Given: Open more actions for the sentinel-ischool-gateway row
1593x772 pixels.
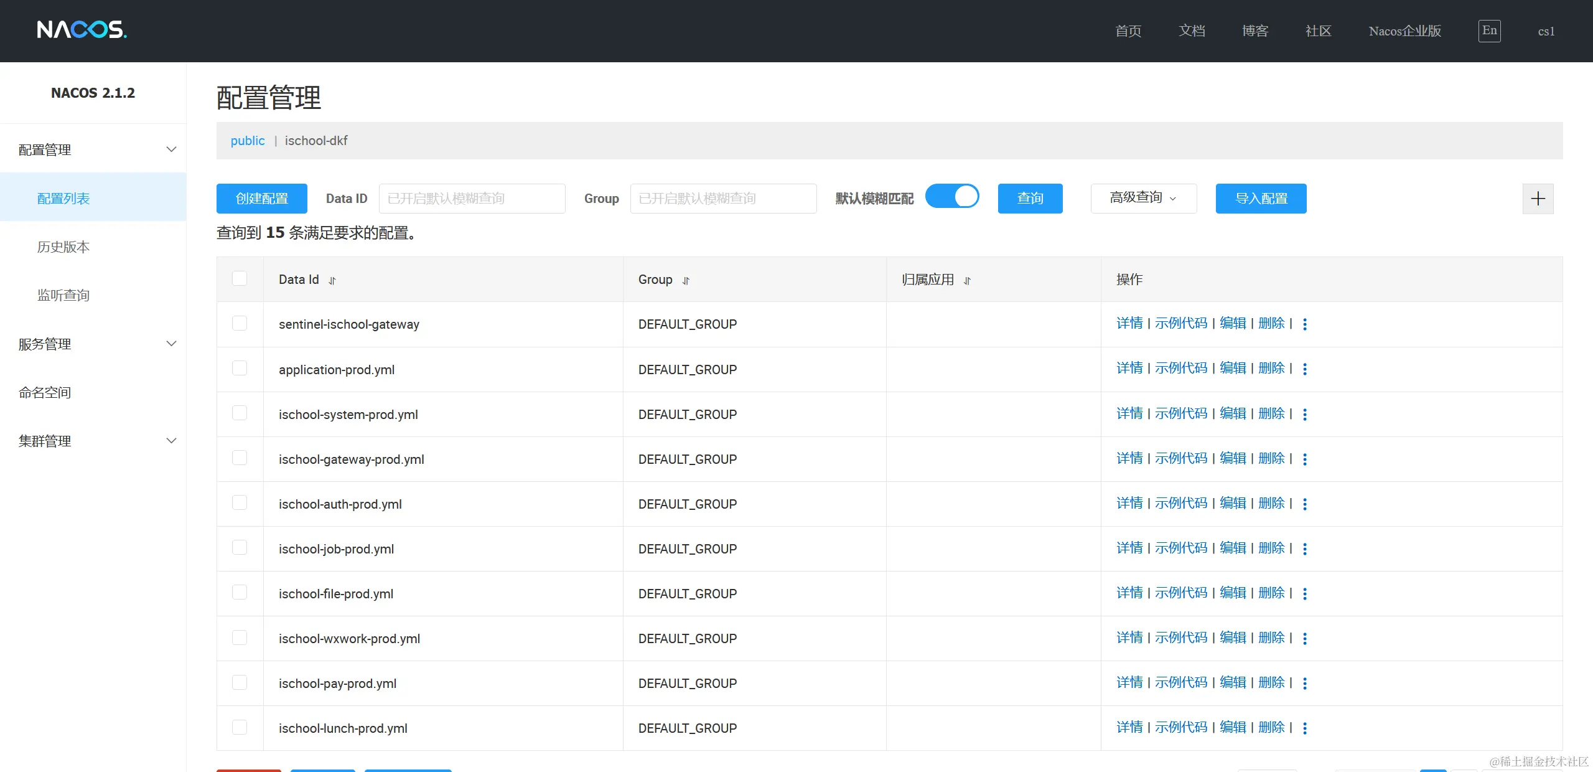Looking at the screenshot, I should tap(1305, 324).
